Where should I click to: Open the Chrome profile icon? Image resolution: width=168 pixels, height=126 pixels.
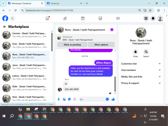(x=158, y=10)
